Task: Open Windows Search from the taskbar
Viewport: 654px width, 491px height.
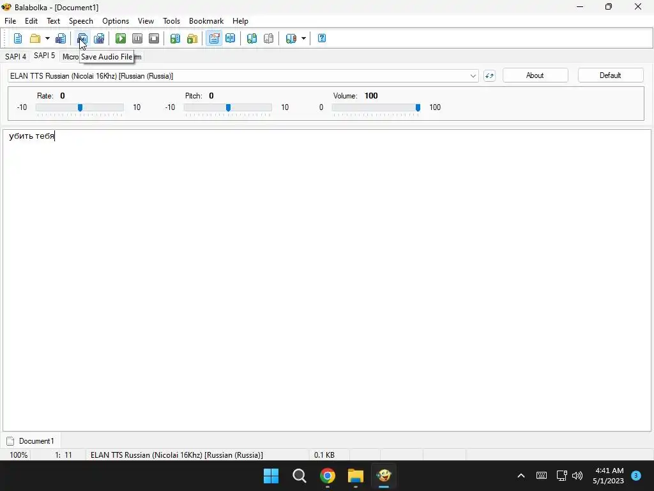Action: [x=300, y=476]
